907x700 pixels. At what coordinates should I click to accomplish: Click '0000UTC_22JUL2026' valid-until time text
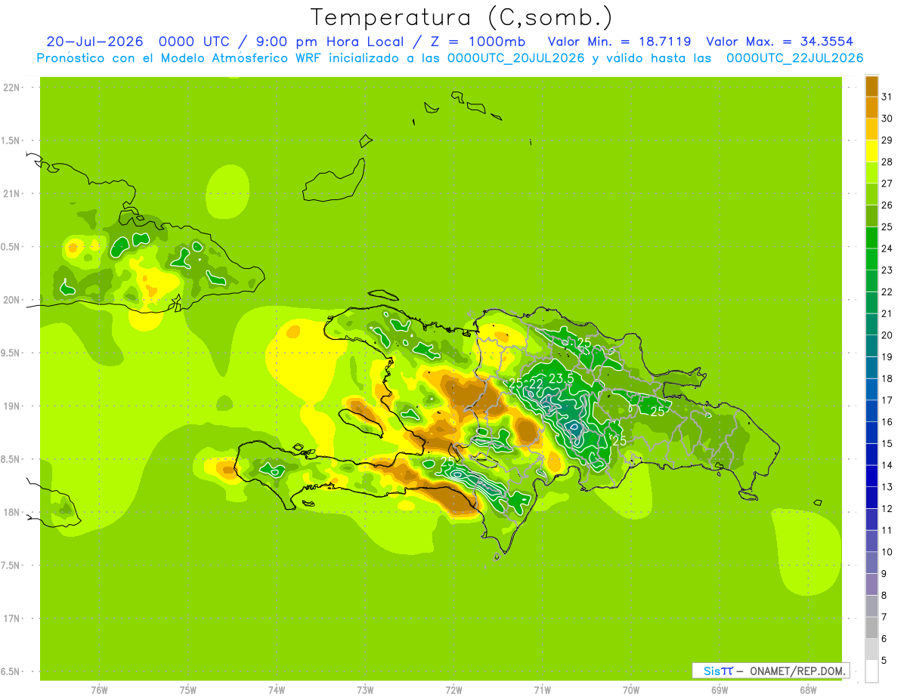tap(794, 58)
